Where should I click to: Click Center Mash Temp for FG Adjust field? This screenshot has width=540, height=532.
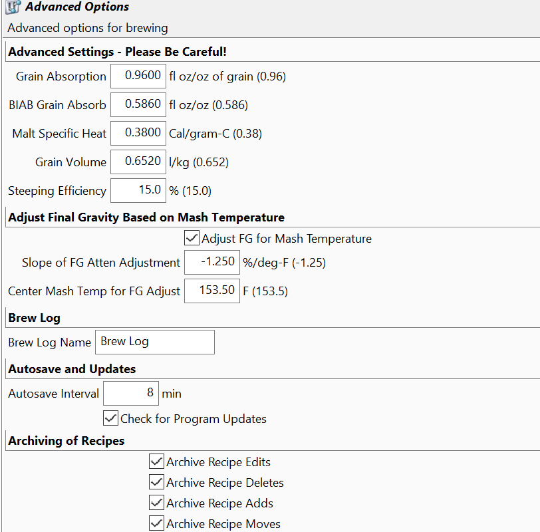[212, 291]
